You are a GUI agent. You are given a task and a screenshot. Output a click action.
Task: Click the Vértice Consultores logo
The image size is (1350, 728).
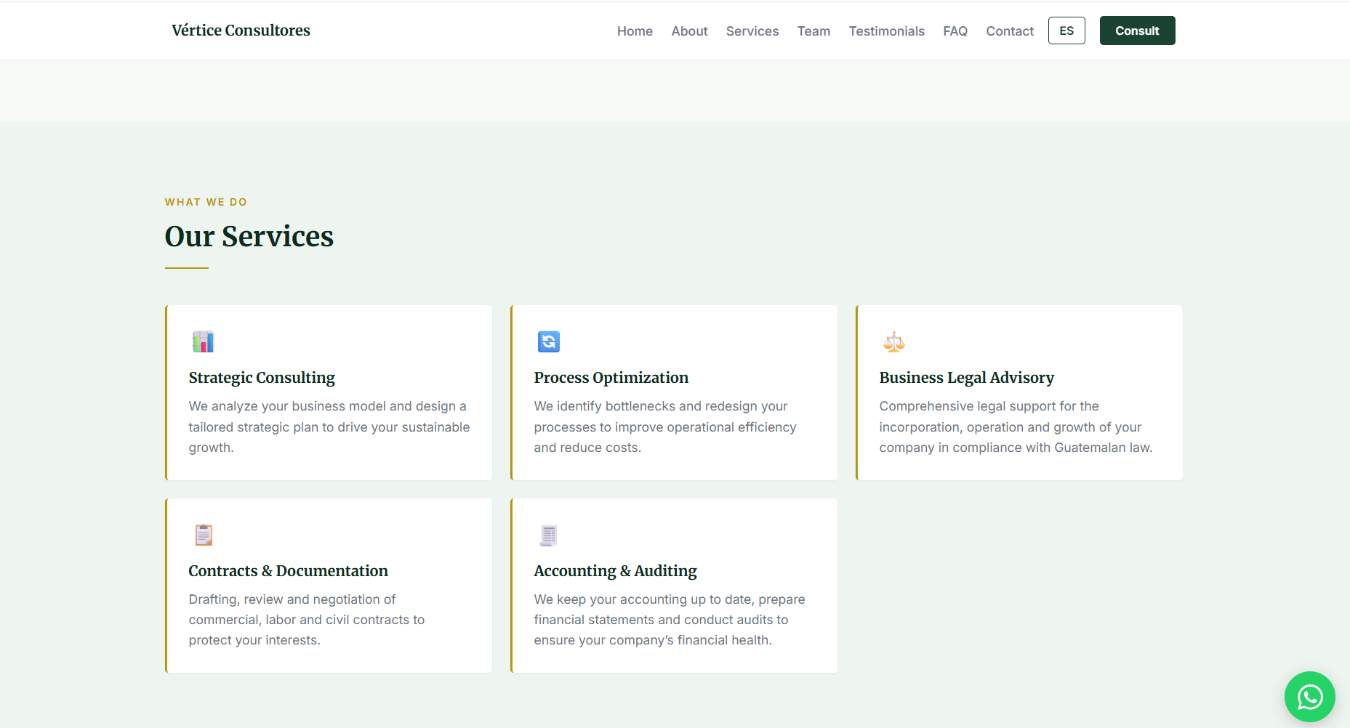coord(241,30)
